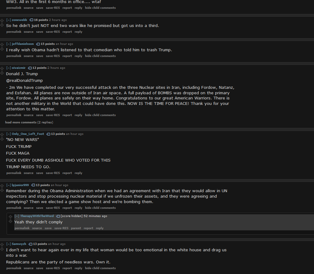Downvote jeffdanielsson's comment

click(x=2, y=49)
